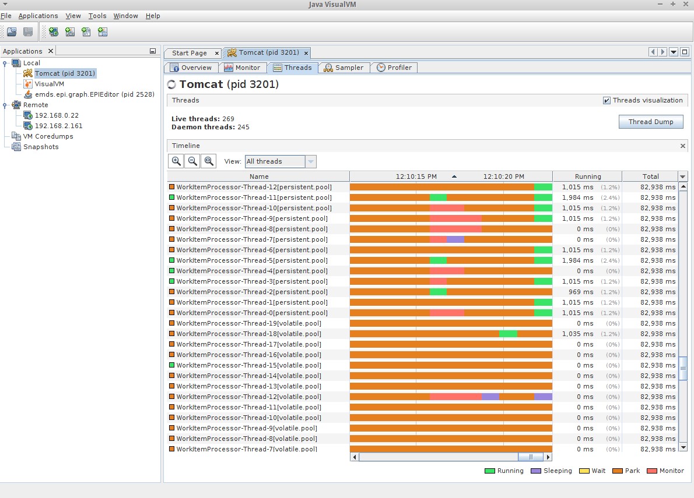
Task: Click the horizontal timeline scrollbar thumb
Action: point(531,457)
